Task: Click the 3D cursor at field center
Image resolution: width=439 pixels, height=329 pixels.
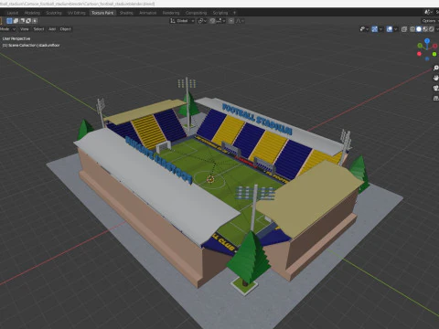Action: pyautogui.click(x=209, y=179)
